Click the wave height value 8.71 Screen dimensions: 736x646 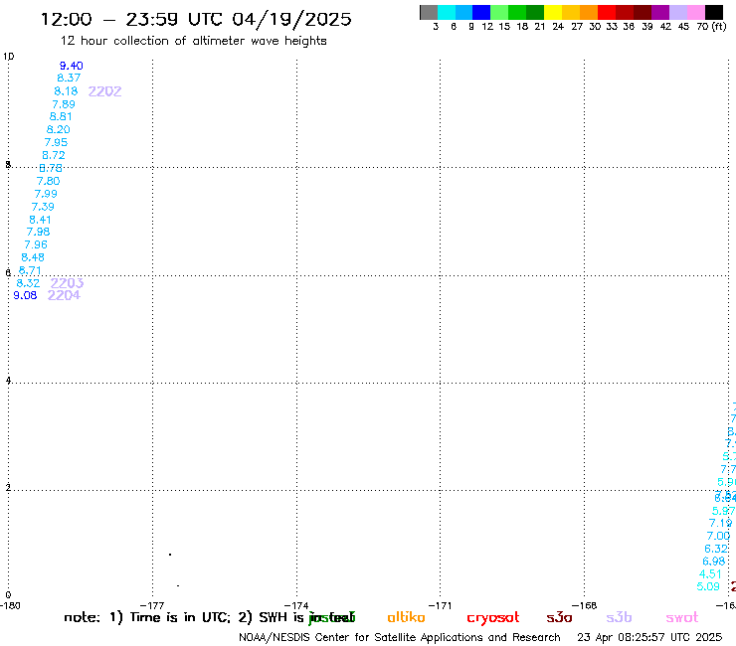30,270
